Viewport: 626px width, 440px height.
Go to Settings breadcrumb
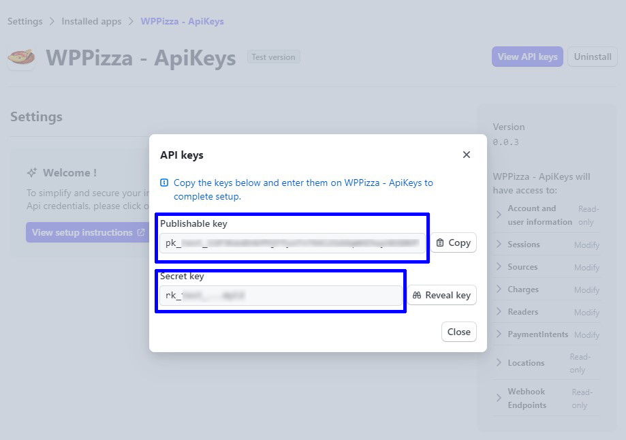pyautogui.click(x=25, y=21)
